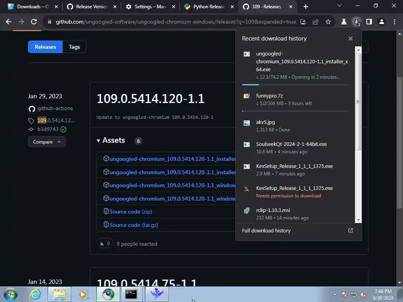Open Windows Media Player from taskbar

click(x=83, y=294)
